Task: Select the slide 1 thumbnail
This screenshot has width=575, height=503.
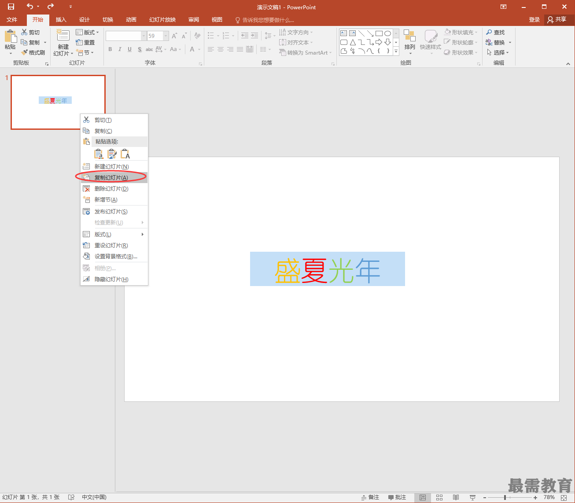Action: [x=58, y=102]
